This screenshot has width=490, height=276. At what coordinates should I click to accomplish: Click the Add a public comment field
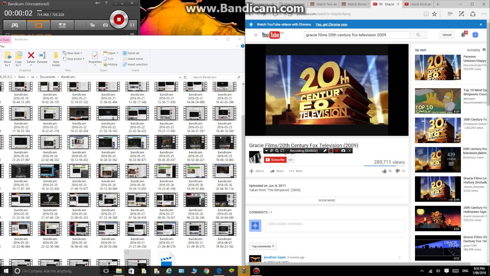(334, 226)
